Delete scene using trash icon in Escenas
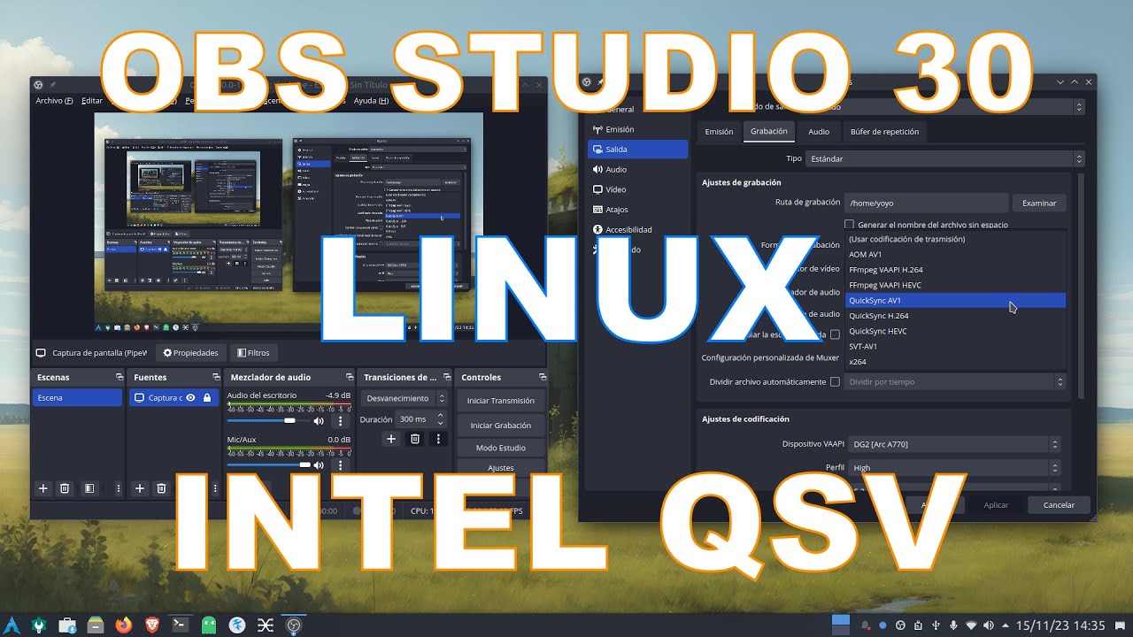1133x637 pixels. 65,488
